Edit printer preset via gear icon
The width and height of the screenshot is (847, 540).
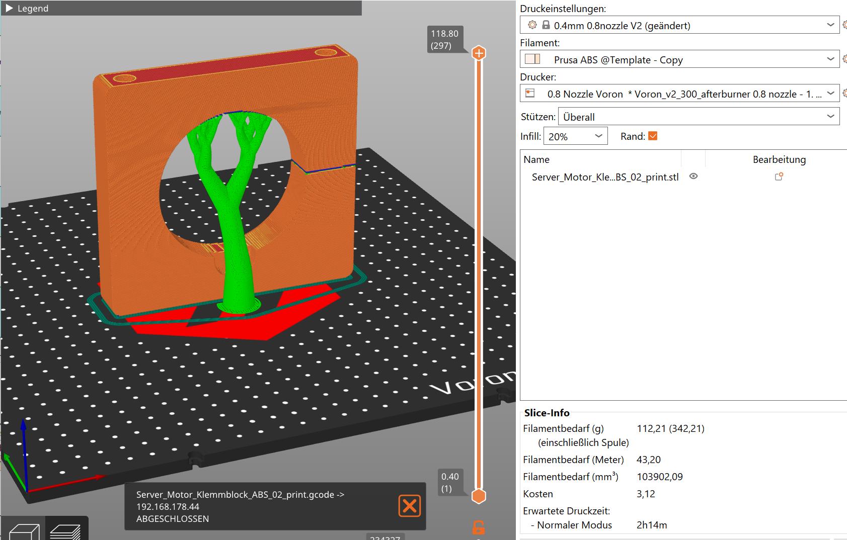click(x=844, y=94)
